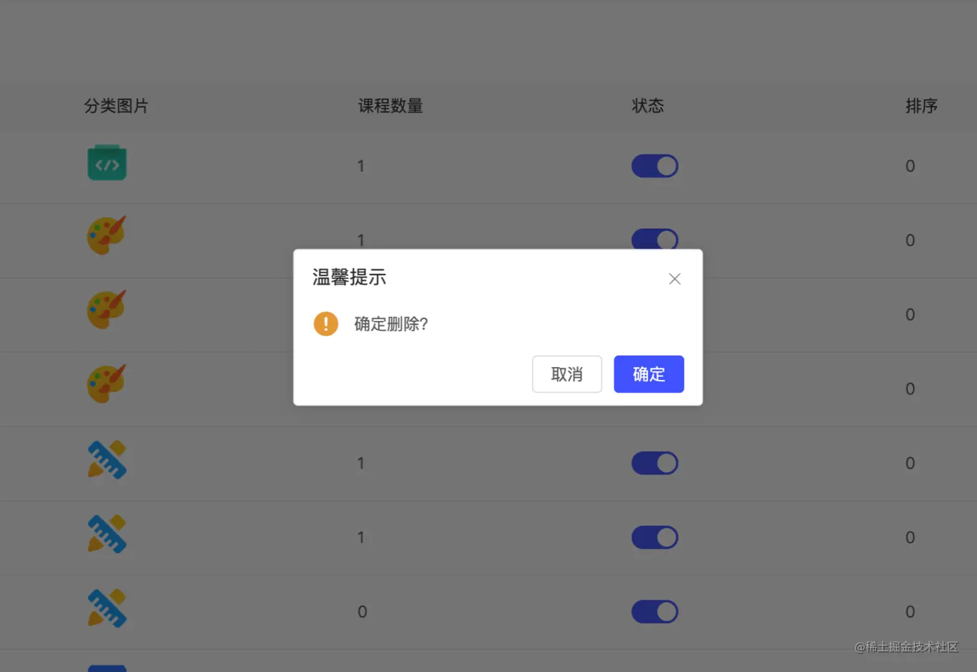Toggle status switch for the code category row
Screen dimensions: 977x672
655,166
